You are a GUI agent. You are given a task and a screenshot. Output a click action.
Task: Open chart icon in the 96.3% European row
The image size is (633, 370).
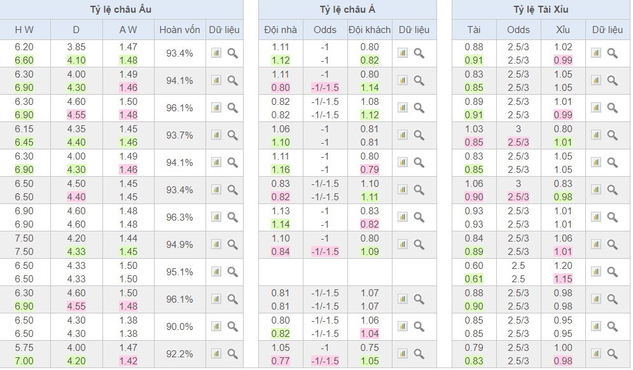click(x=216, y=217)
